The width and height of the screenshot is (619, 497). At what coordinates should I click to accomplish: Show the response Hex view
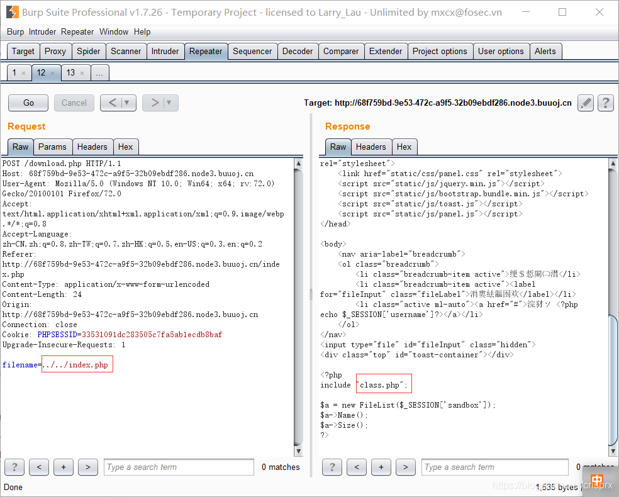[x=404, y=147]
